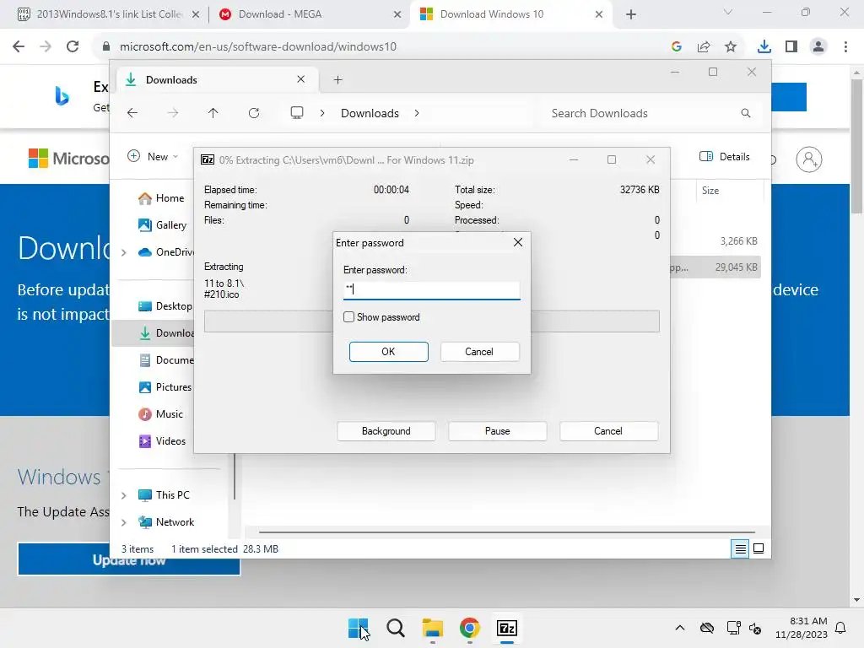The width and height of the screenshot is (864, 648).
Task: Click the Chrome address bar URL
Action: tap(258, 47)
